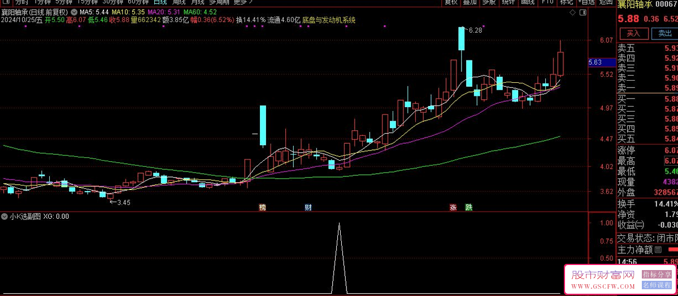Click the 换手 turnover row

647,204
